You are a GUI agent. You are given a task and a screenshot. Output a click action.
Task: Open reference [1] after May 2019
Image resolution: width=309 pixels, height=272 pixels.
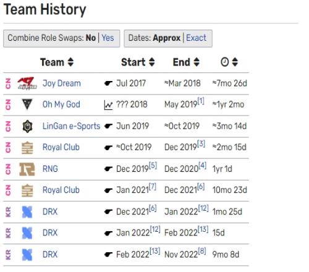[201, 101]
